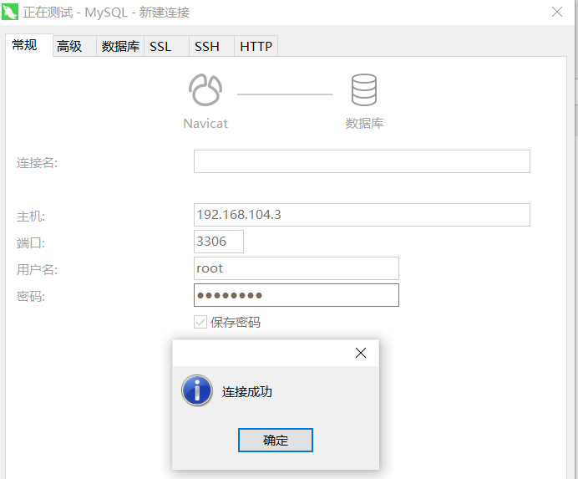The width and height of the screenshot is (578, 479).
Task: Click the 连接名 input field
Action: pos(362,161)
